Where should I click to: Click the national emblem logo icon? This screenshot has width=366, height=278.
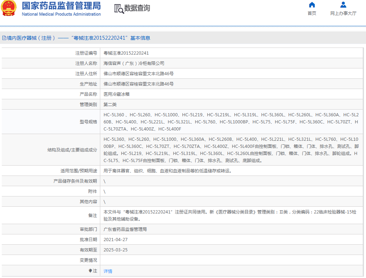(9, 9)
